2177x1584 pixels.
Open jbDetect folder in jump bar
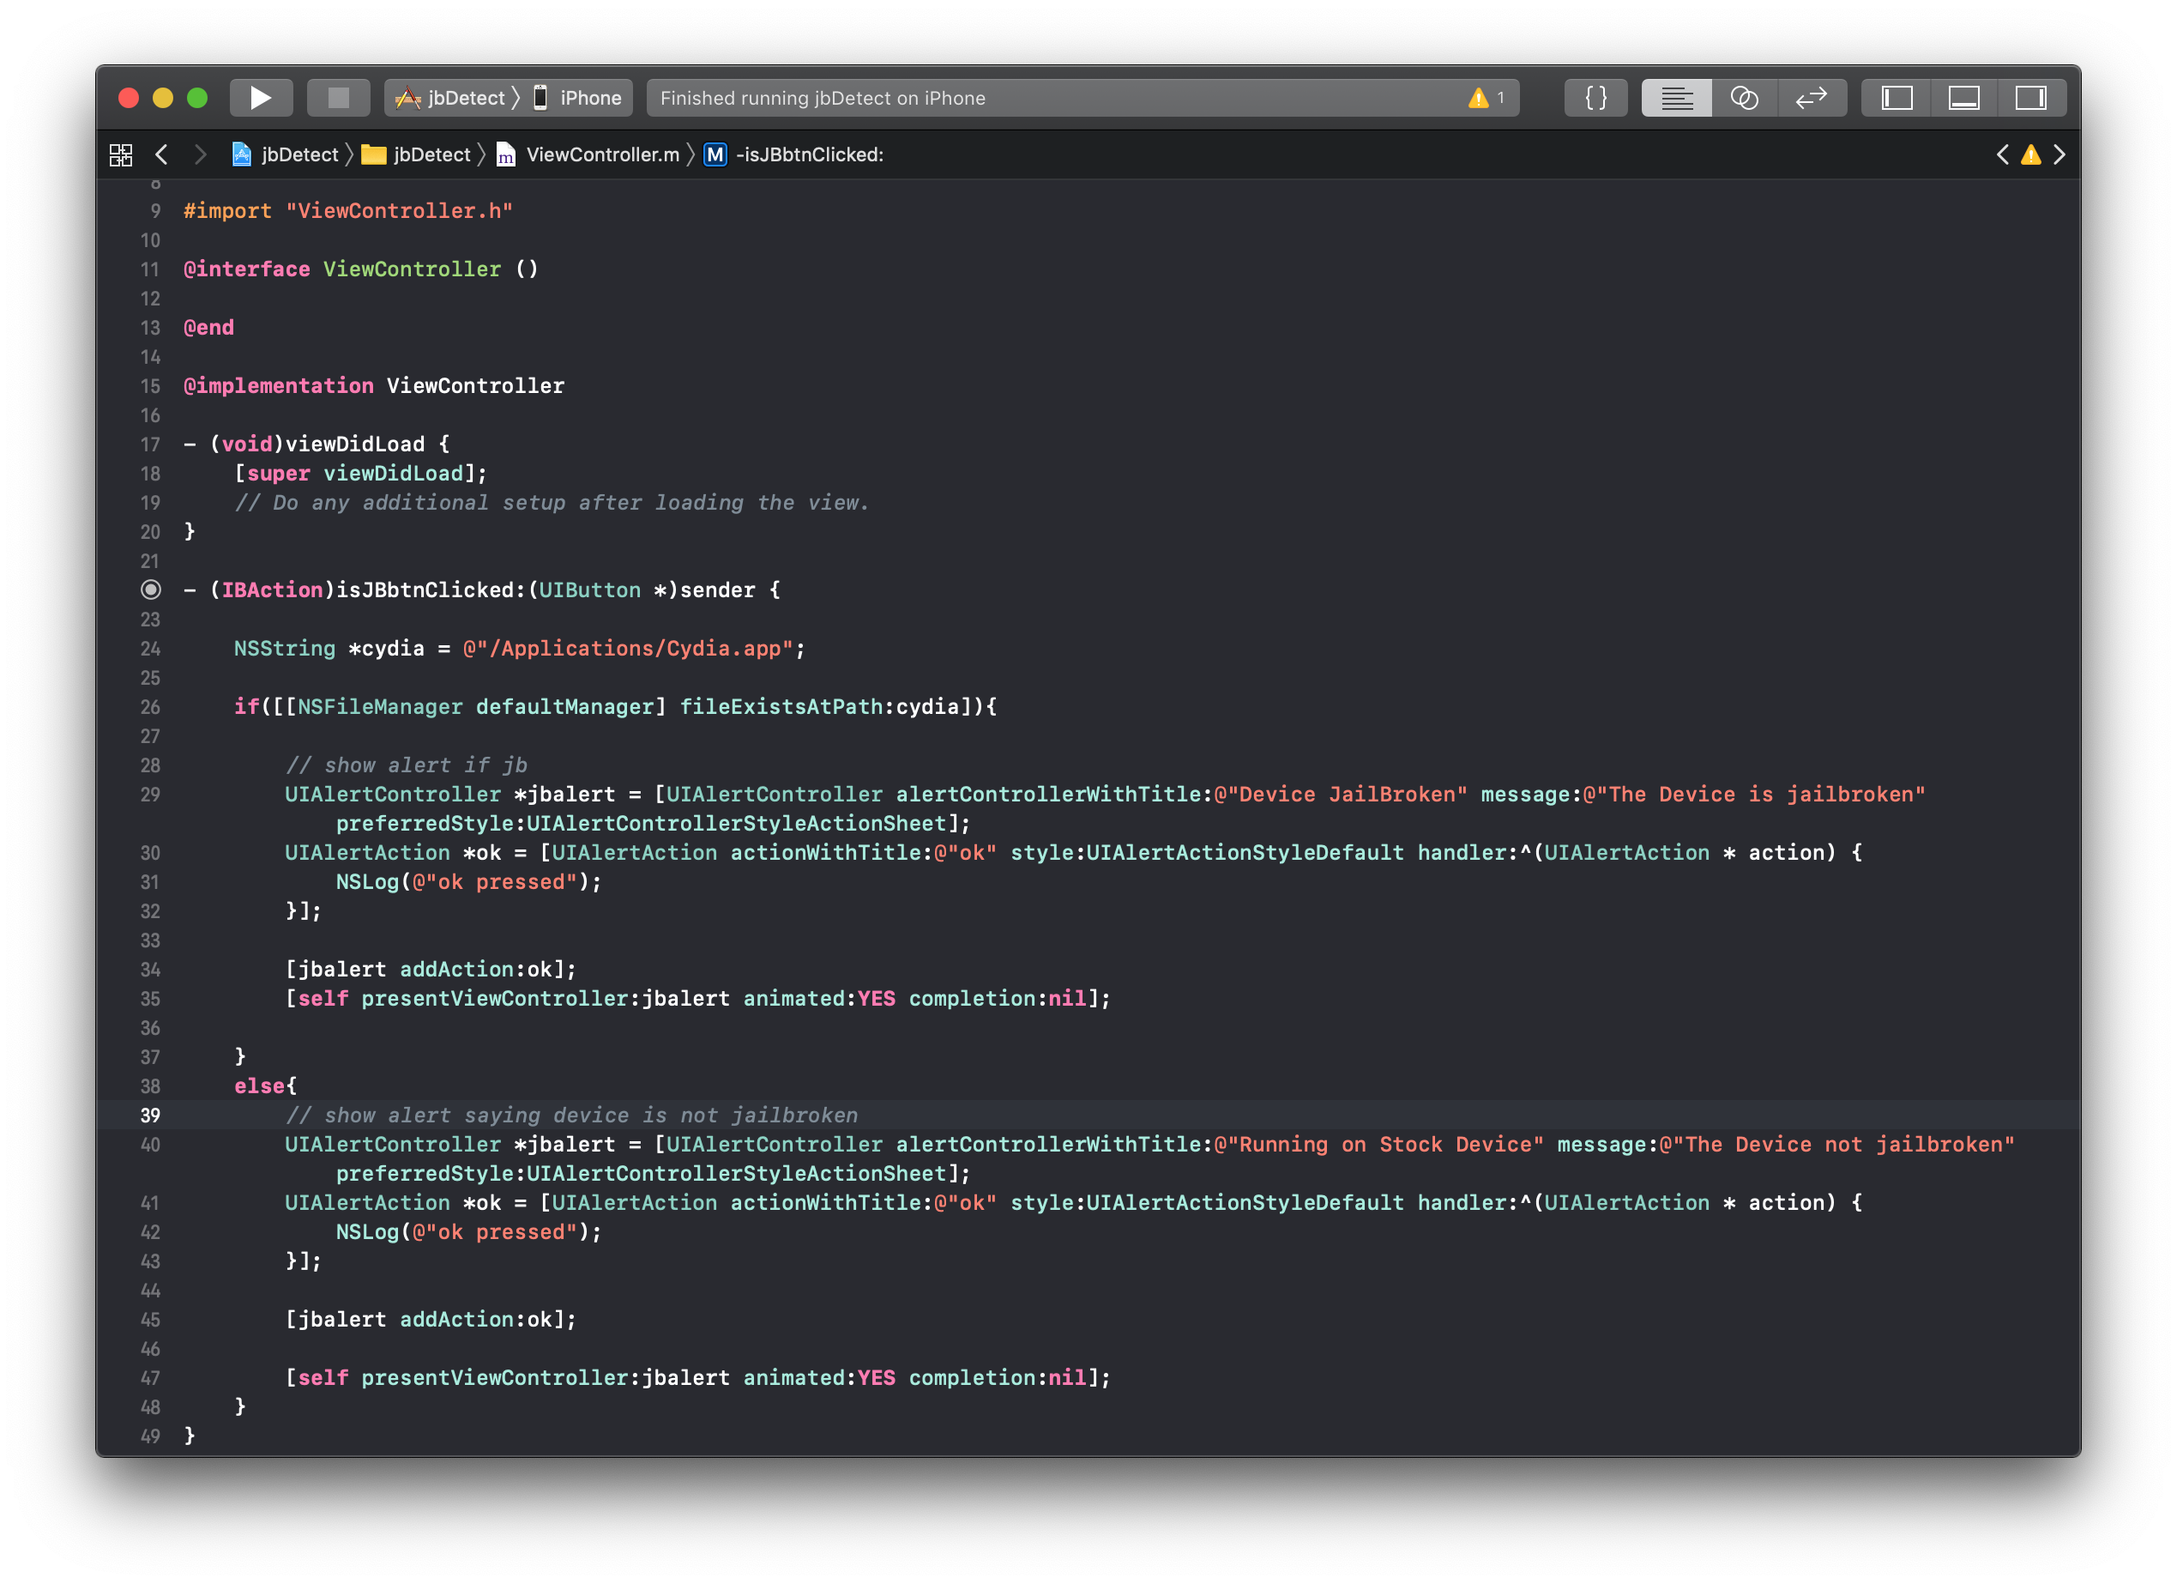[x=416, y=154]
